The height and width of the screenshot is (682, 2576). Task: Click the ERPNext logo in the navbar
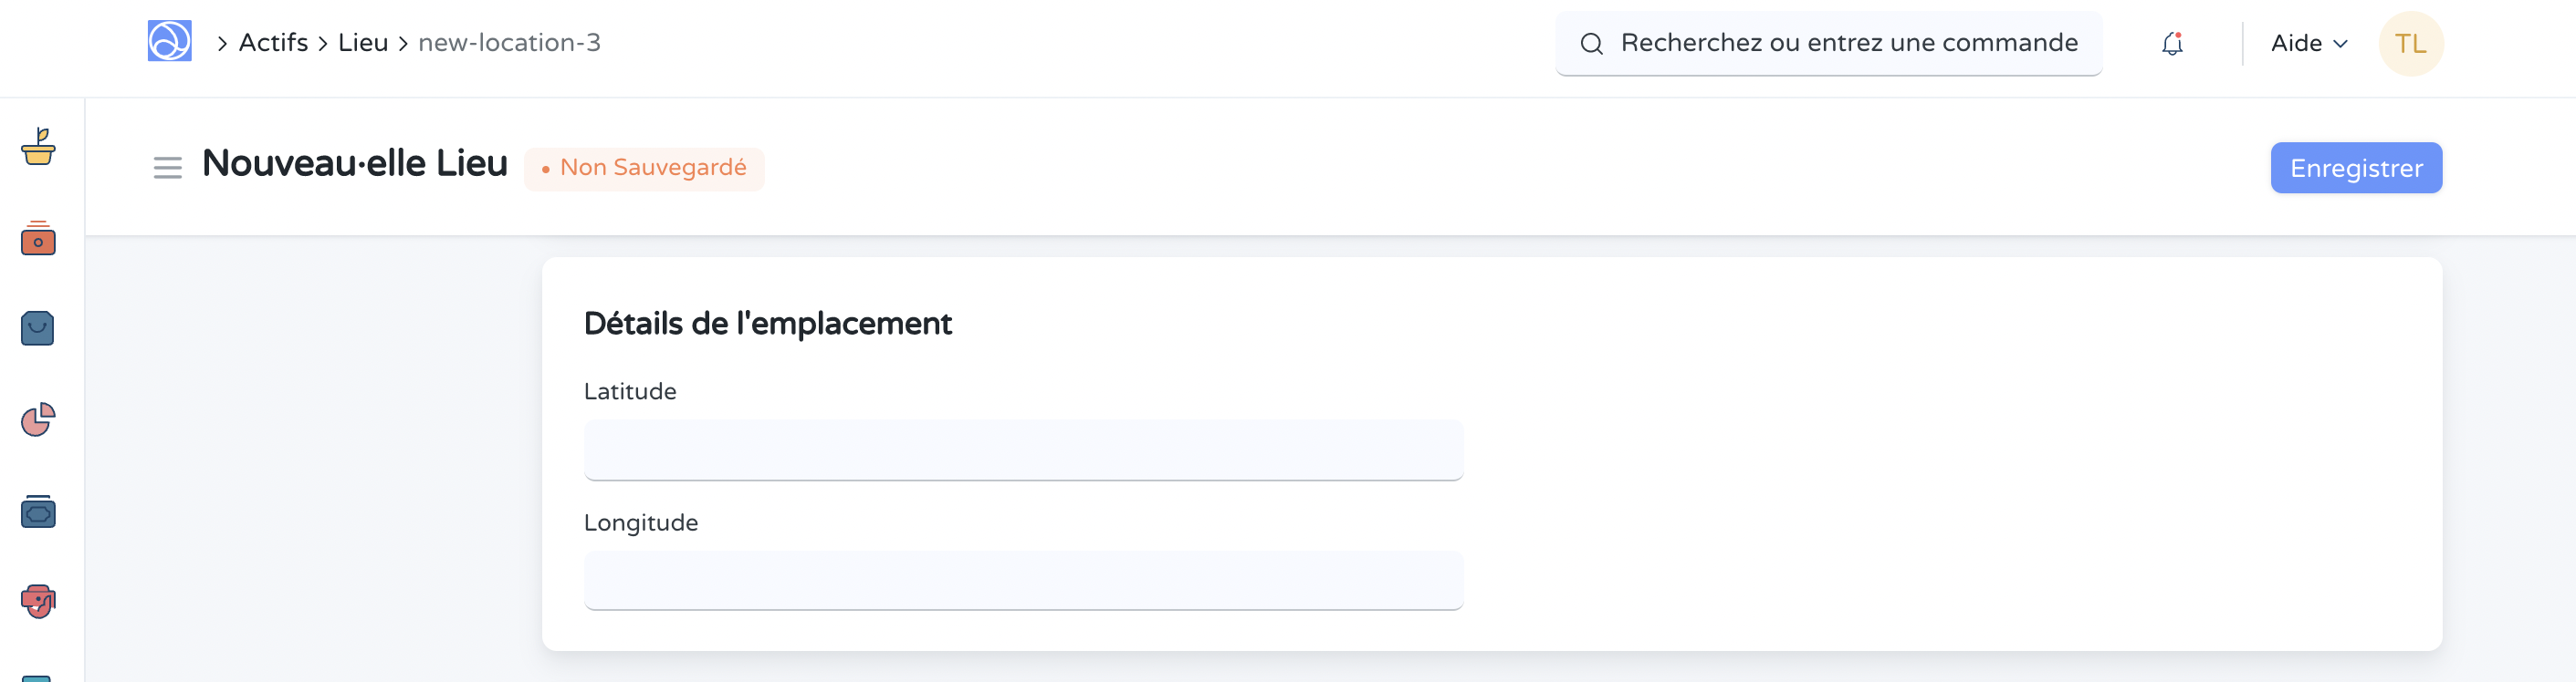tap(169, 42)
